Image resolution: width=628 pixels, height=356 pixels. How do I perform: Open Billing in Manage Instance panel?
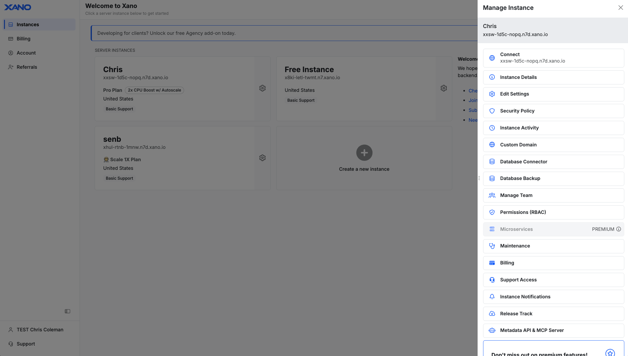click(553, 263)
